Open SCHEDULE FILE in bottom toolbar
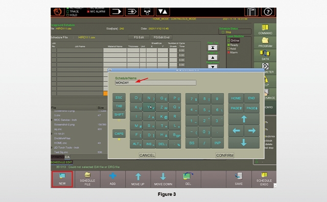 click(x=87, y=180)
